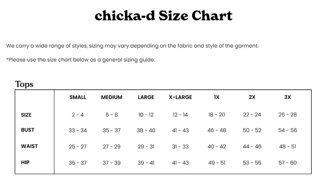Click the HIP row label

pyautogui.click(x=25, y=163)
